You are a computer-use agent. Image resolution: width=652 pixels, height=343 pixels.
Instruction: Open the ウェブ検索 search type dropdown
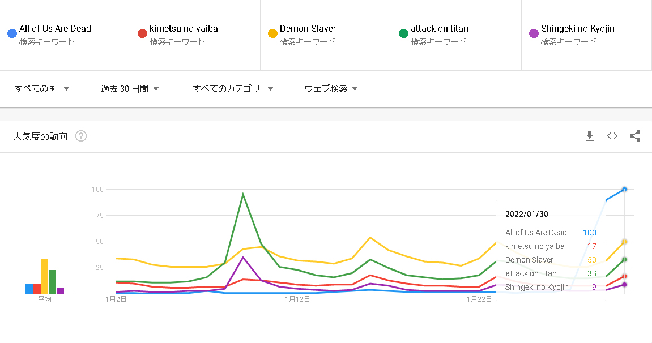[x=331, y=88]
